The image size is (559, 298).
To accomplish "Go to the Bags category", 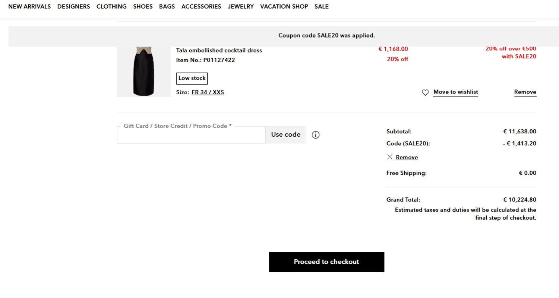I will (x=167, y=6).
